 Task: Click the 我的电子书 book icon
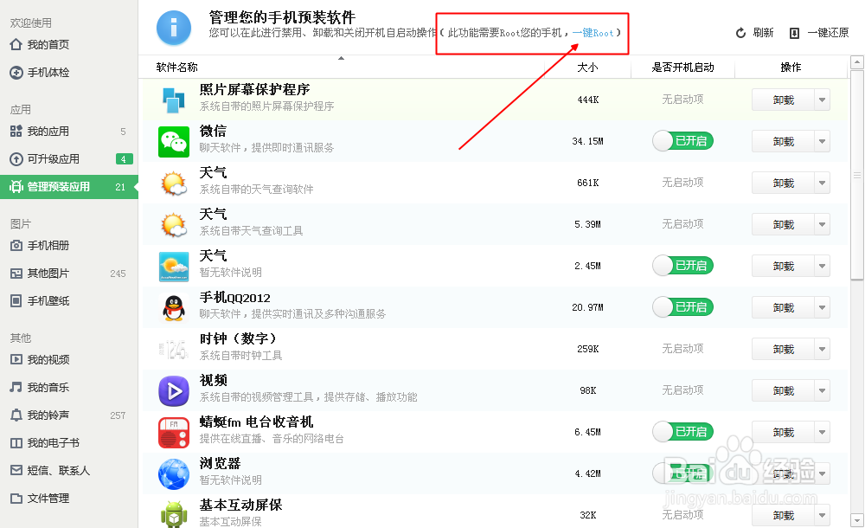[16, 443]
